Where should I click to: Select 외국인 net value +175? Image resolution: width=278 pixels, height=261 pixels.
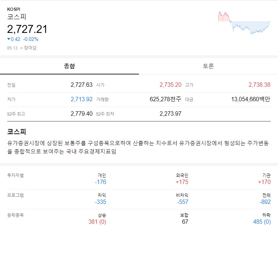pos(182,182)
